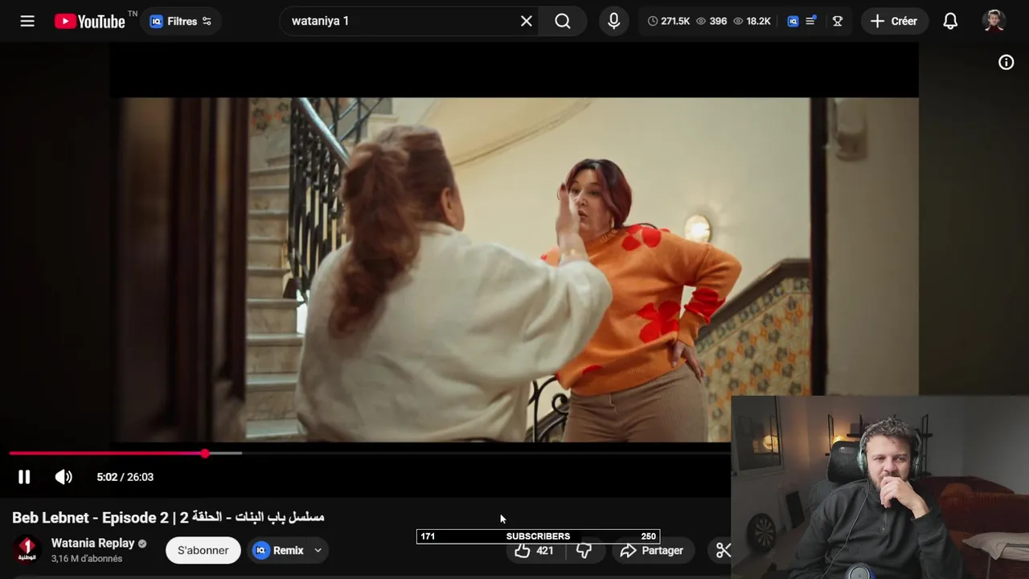
Task: Seek using the red progress bar scrubber
Action: pos(205,454)
